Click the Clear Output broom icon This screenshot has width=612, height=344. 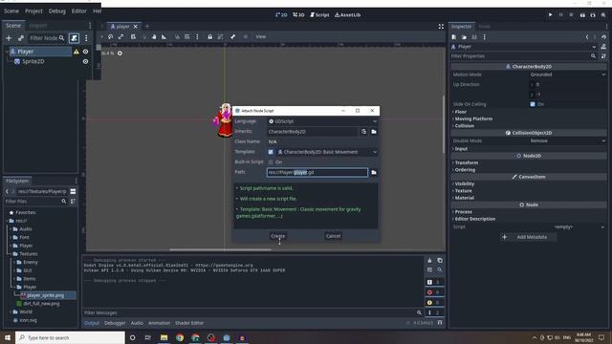tap(429, 261)
